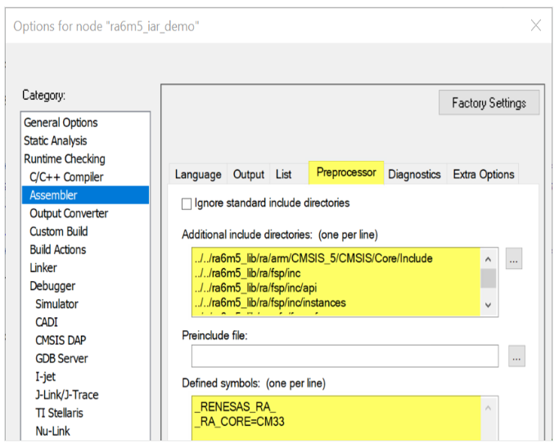Viewport: 559px width, 447px height.
Task: Select Simulator under Debugger
Action: point(56,304)
